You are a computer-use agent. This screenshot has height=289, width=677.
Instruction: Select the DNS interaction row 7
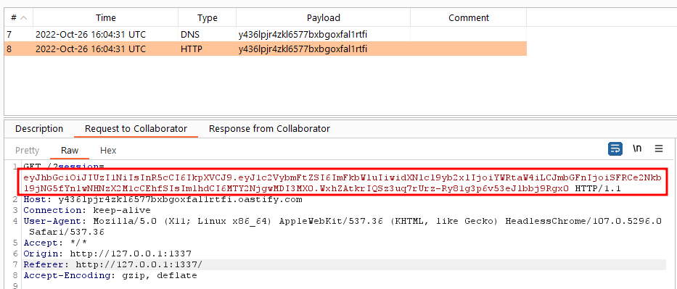[x=265, y=35]
